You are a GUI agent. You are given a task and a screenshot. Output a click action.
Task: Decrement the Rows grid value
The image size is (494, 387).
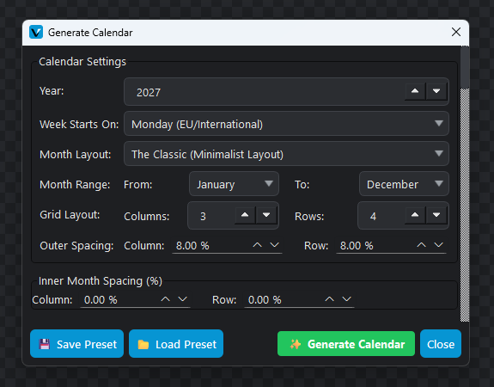436,215
